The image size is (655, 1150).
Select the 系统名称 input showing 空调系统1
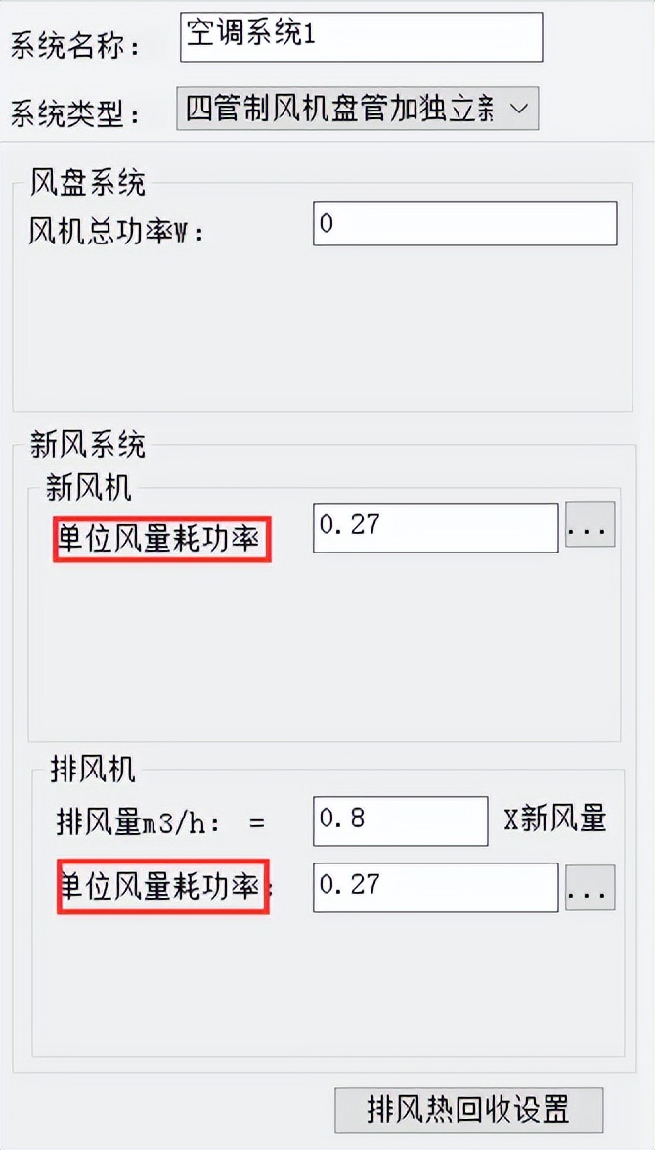360,36
